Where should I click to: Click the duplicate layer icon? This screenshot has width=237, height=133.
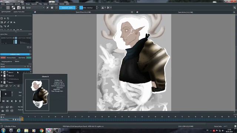pyautogui.click(x=7, y=86)
